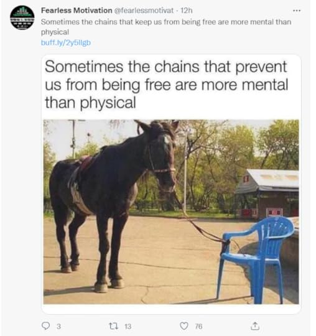Open the three-dot more options menu
Image resolution: width=316 pixels, height=336 pixels.
297,11
